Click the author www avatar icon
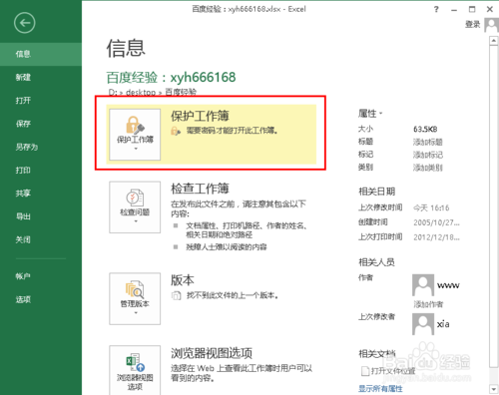Viewport: 499px width, 395px height. [423, 285]
